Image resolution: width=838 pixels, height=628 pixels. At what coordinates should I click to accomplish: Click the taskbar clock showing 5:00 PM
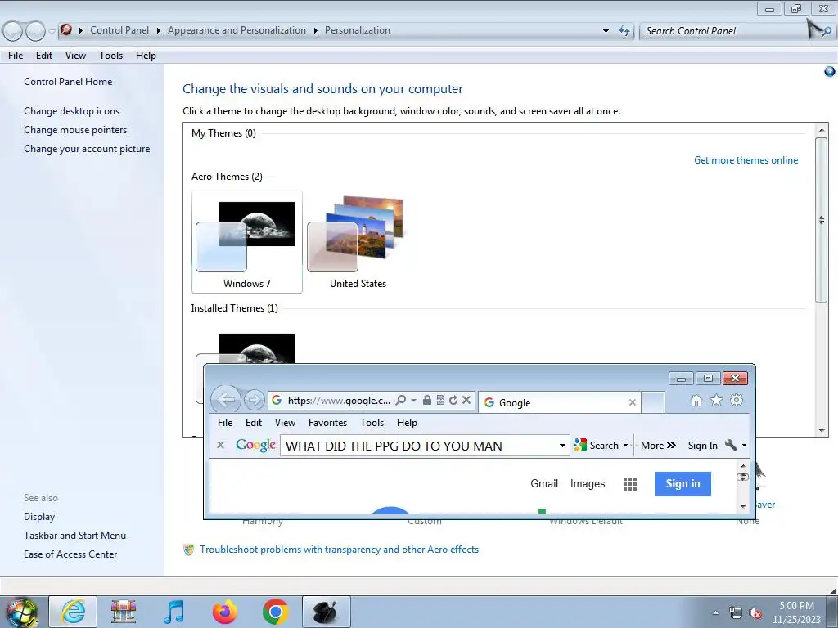click(796, 612)
